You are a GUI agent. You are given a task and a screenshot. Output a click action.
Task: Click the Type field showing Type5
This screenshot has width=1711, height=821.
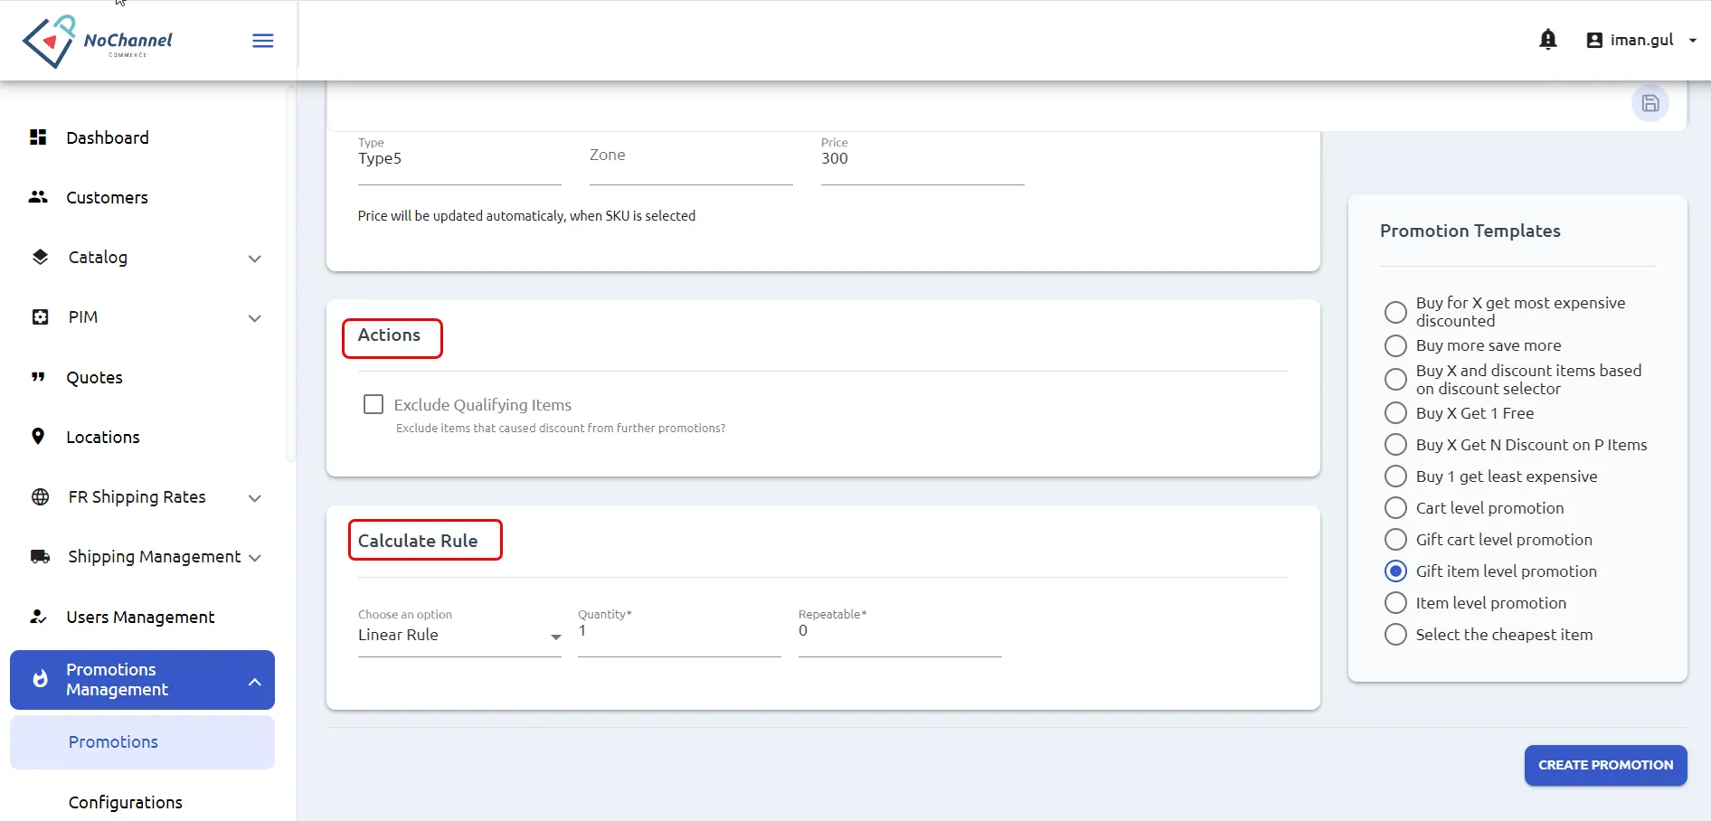(459, 159)
